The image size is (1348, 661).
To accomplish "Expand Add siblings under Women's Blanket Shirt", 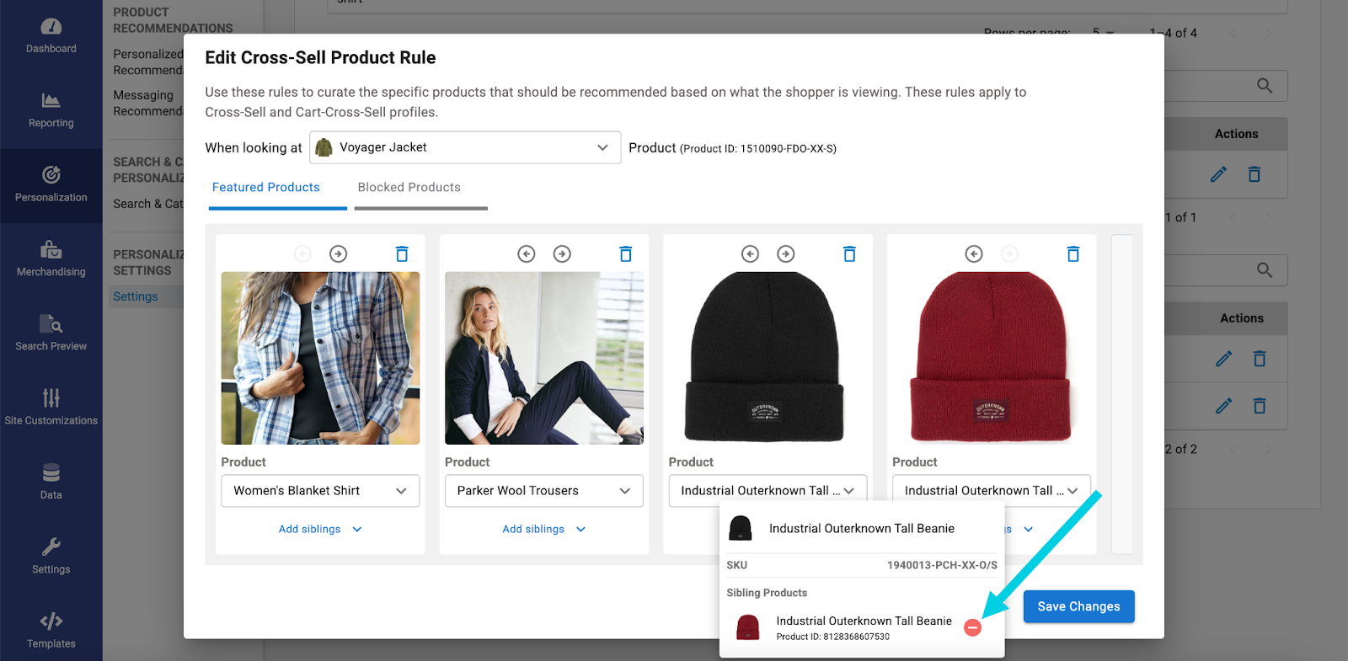I will [x=320, y=529].
